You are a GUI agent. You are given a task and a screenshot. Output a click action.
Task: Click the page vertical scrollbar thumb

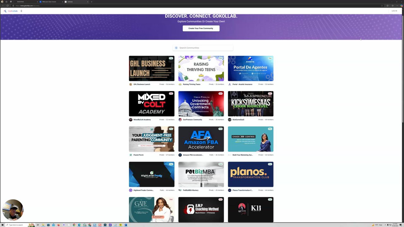(x=403, y=69)
